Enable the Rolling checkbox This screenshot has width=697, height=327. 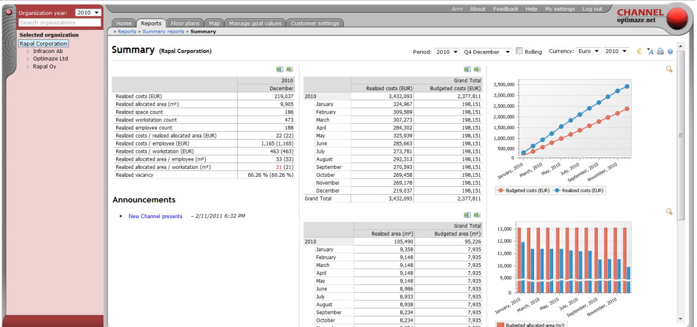[519, 51]
